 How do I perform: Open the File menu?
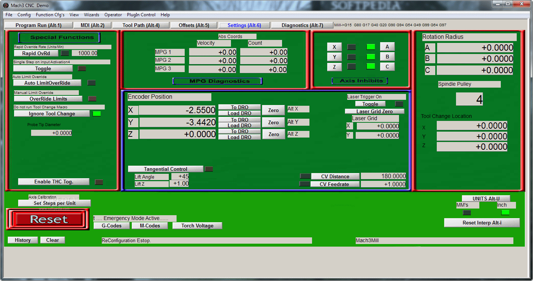(9, 15)
